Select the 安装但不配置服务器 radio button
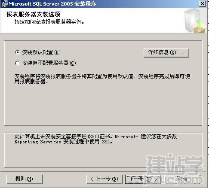This screenshot has width=209, height=188. coord(18,63)
